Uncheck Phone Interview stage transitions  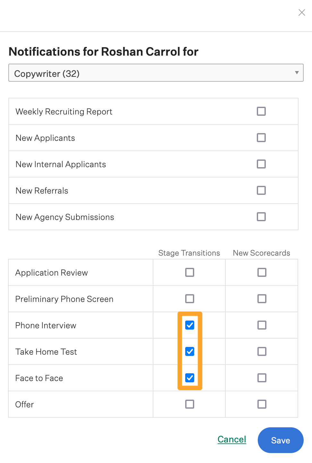pos(190,325)
